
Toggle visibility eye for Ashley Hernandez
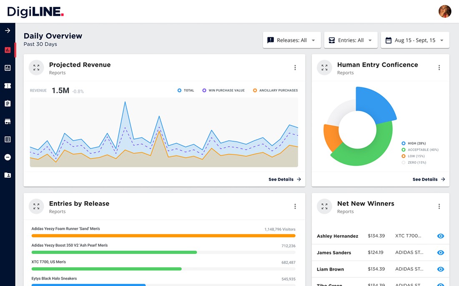[441, 236]
